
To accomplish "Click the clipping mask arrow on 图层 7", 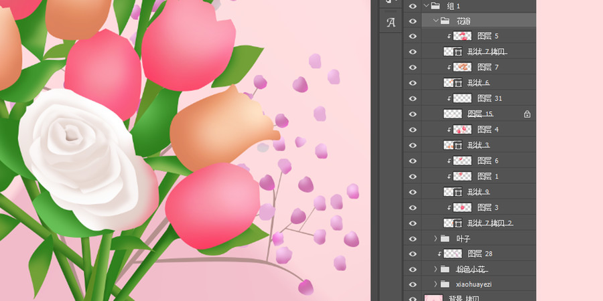I will coord(449,68).
